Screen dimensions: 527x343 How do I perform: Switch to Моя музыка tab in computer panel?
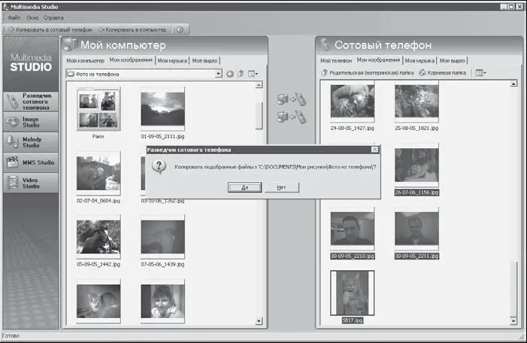point(172,60)
